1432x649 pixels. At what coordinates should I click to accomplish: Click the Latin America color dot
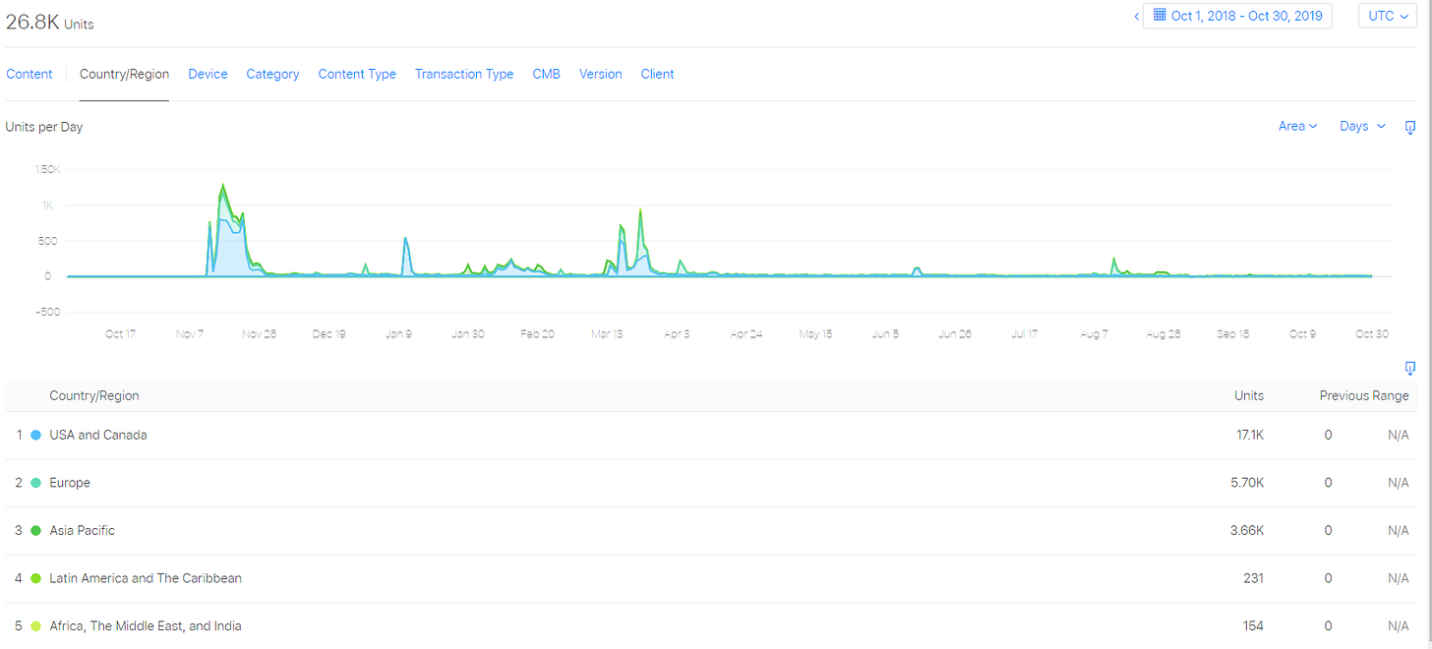point(36,578)
